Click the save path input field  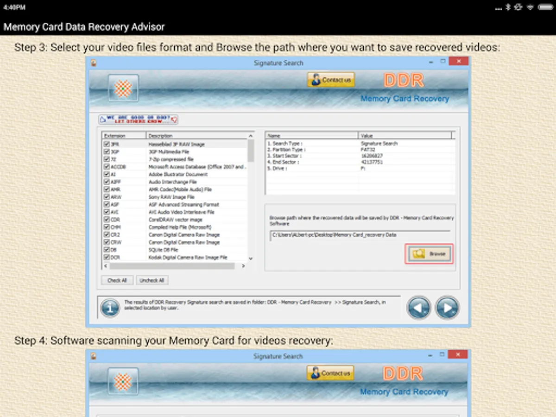pos(360,235)
